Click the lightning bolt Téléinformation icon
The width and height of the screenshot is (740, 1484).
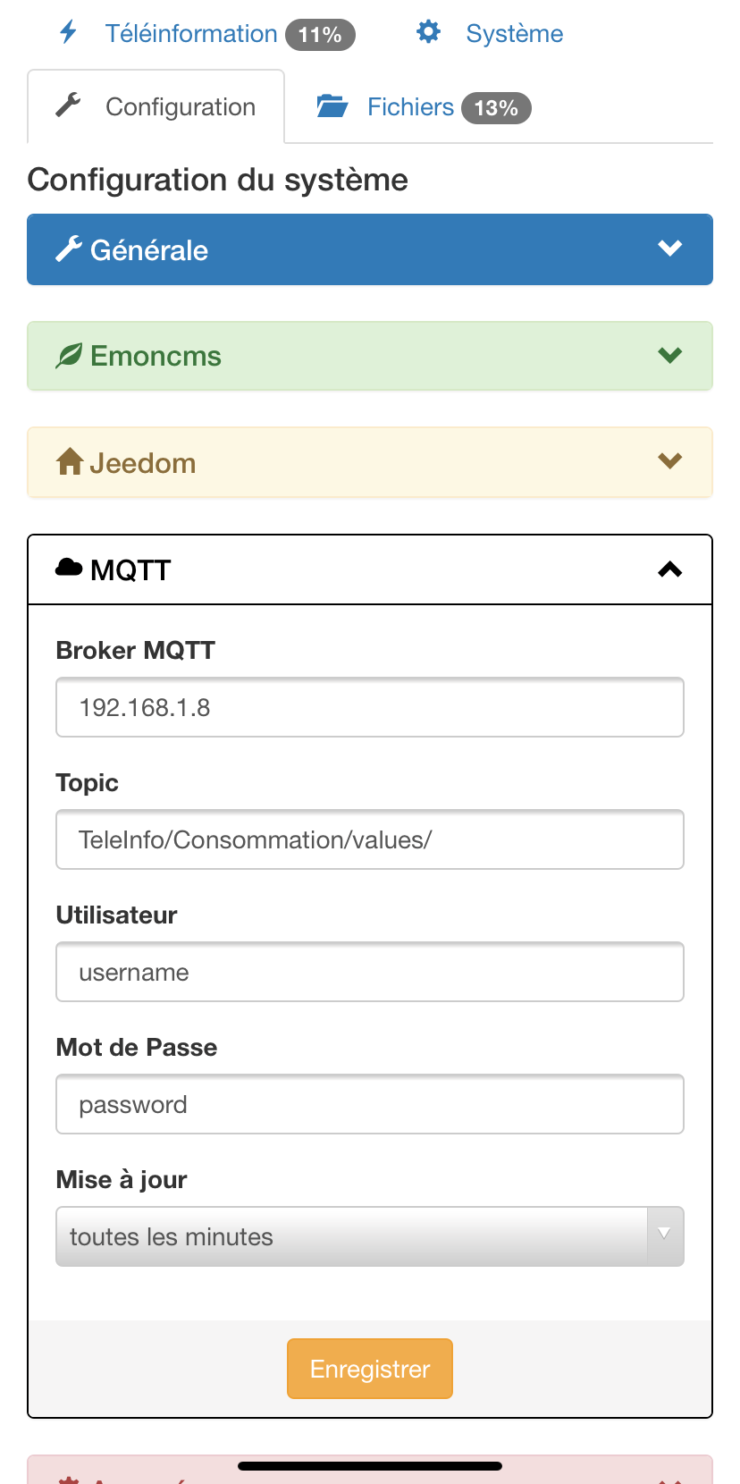[x=68, y=33]
